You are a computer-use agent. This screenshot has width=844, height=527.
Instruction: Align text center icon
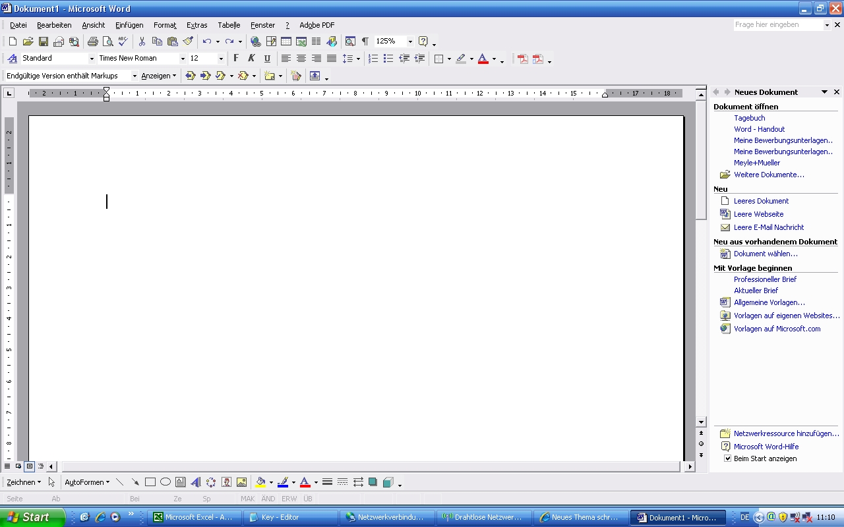pos(301,59)
